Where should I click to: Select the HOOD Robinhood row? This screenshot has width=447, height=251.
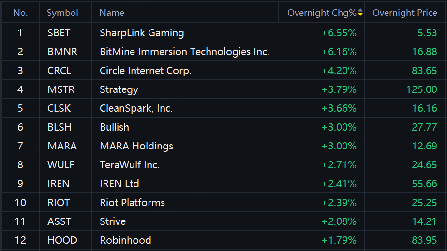click(223, 240)
